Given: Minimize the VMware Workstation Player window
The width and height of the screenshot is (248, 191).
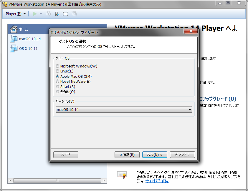Looking at the screenshot, I should pyautogui.click(x=220, y=3).
